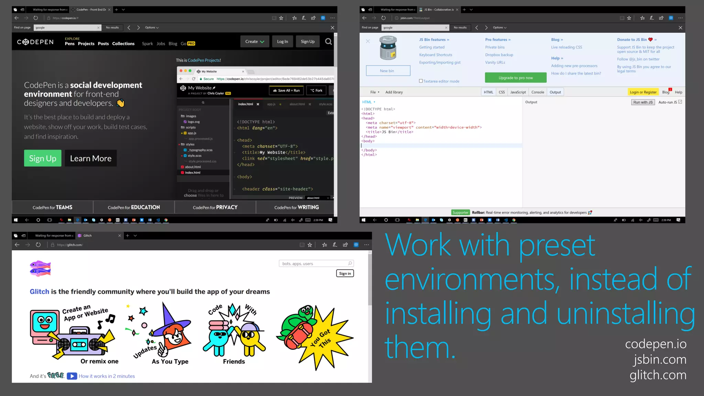
Task: Open How it works in 2 minutes link
Action: 107,376
